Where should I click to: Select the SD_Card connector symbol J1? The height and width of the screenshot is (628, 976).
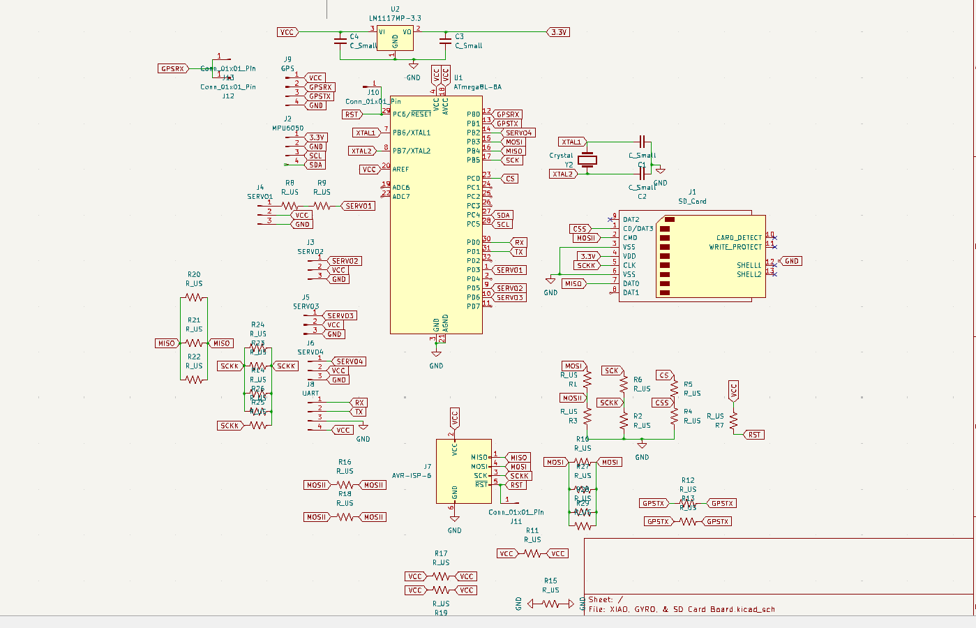tap(692, 256)
